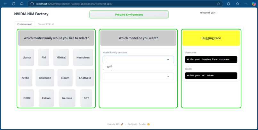Screen dimensions: 258x130
Task: Open the browser home page icon
Action: [x=22, y=4]
